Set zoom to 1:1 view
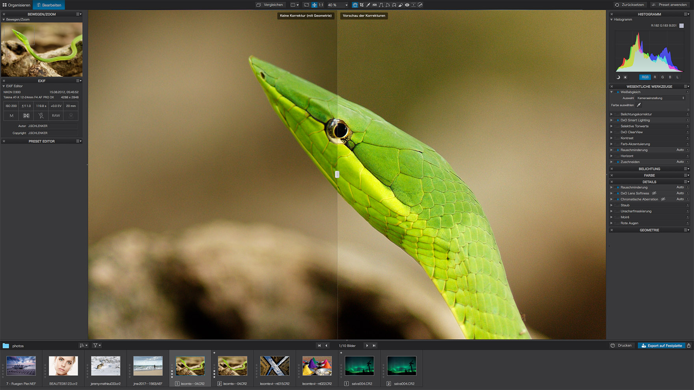This screenshot has height=390, width=694. click(x=321, y=5)
